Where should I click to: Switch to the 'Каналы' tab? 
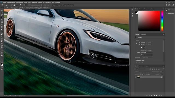click(x=141, y=66)
